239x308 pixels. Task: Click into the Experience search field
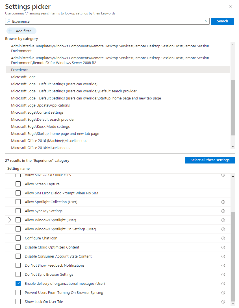[x=107, y=21]
